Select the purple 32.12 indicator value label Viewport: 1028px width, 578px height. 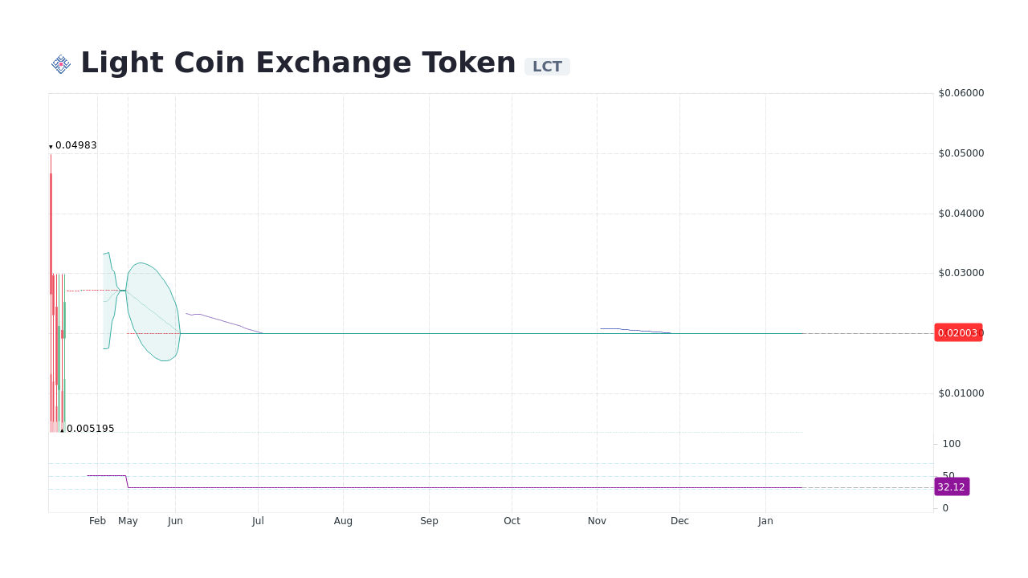point(951,486)
